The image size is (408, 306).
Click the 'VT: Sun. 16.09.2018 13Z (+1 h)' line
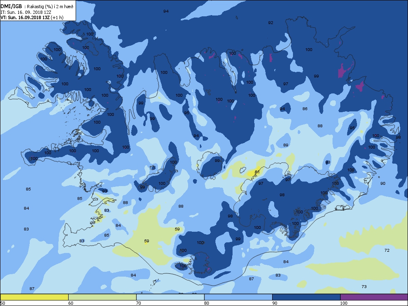32,18
